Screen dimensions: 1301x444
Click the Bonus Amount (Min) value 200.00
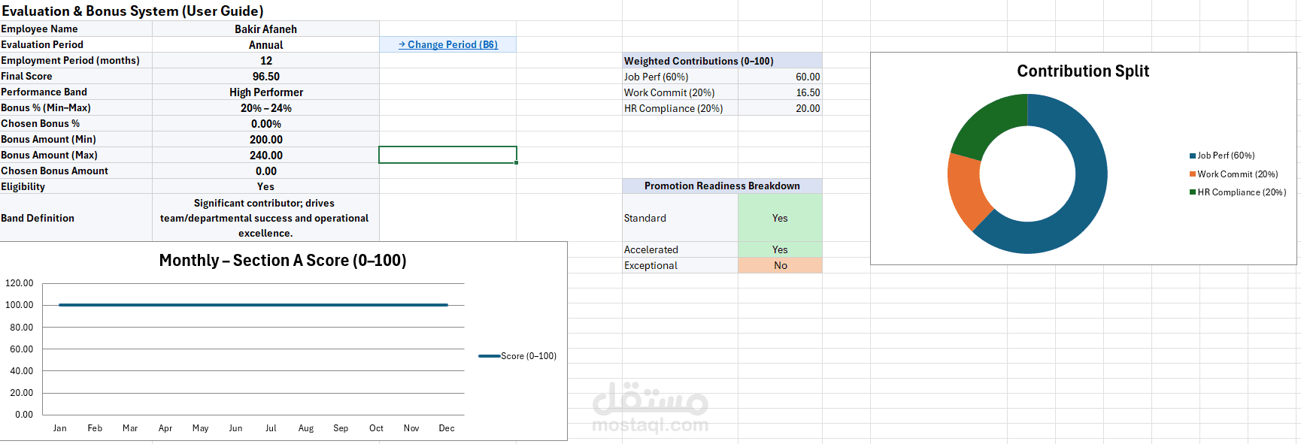click(265, 139)
